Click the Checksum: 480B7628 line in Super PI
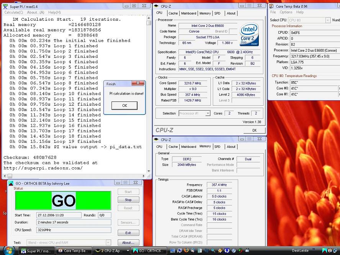 30,157
